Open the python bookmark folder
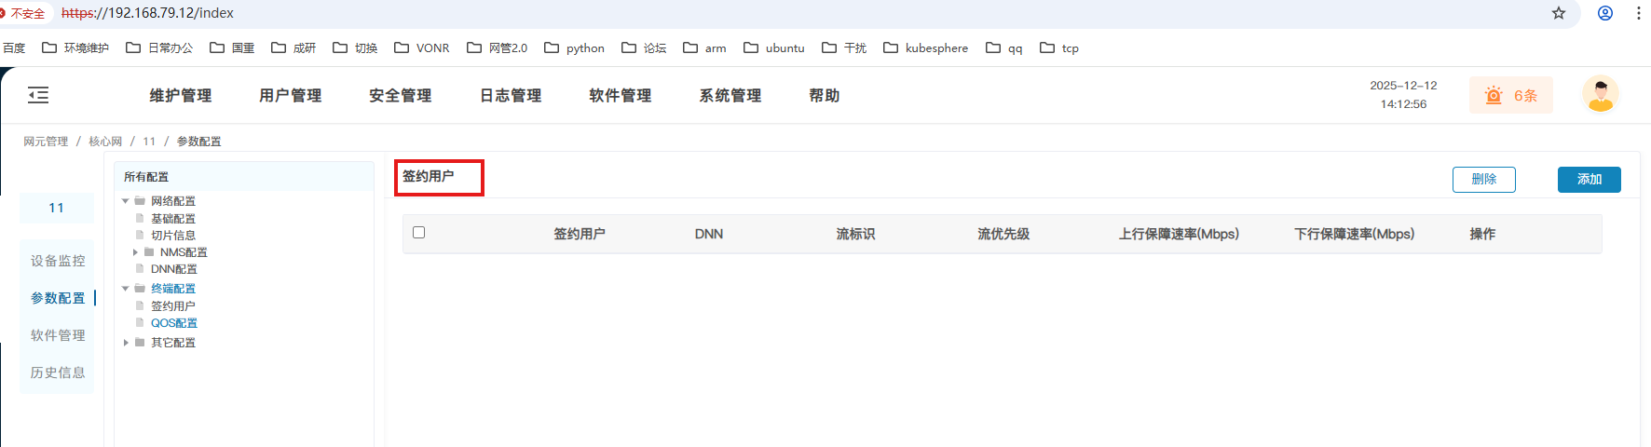This screenshot has height=447, width=1651. click(x=574, y=47)
